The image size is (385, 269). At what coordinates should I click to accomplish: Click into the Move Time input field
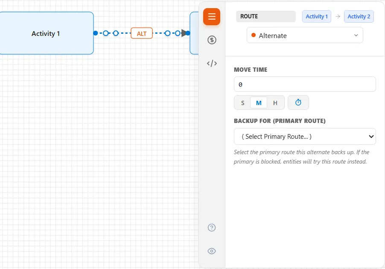click(305, 84)
